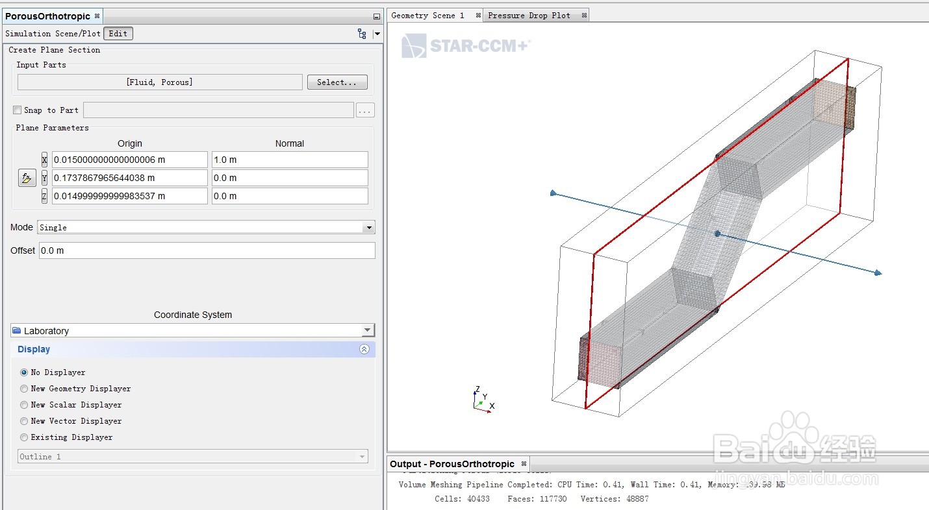This screenshot has width=929, height=510.
Task: Select the No Displayer radio button
Action: pyautogui.click(x=24, y=372)
